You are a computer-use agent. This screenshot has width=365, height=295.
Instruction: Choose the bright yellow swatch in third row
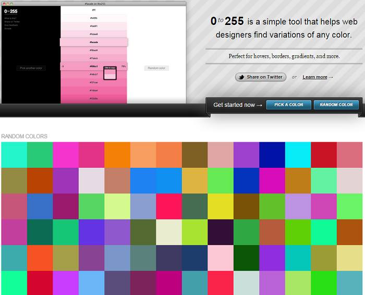(220, 206)
